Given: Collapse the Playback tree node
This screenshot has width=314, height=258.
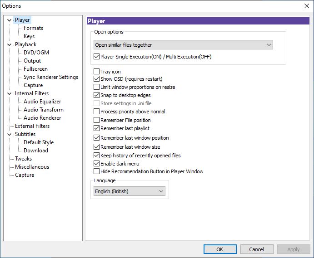Looking at the screenshot, I should (9, 44).
